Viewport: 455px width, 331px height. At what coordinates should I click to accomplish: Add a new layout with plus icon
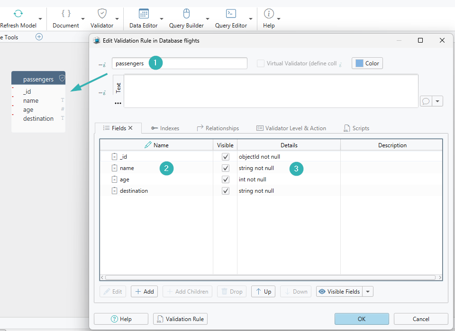pos(39,37)
